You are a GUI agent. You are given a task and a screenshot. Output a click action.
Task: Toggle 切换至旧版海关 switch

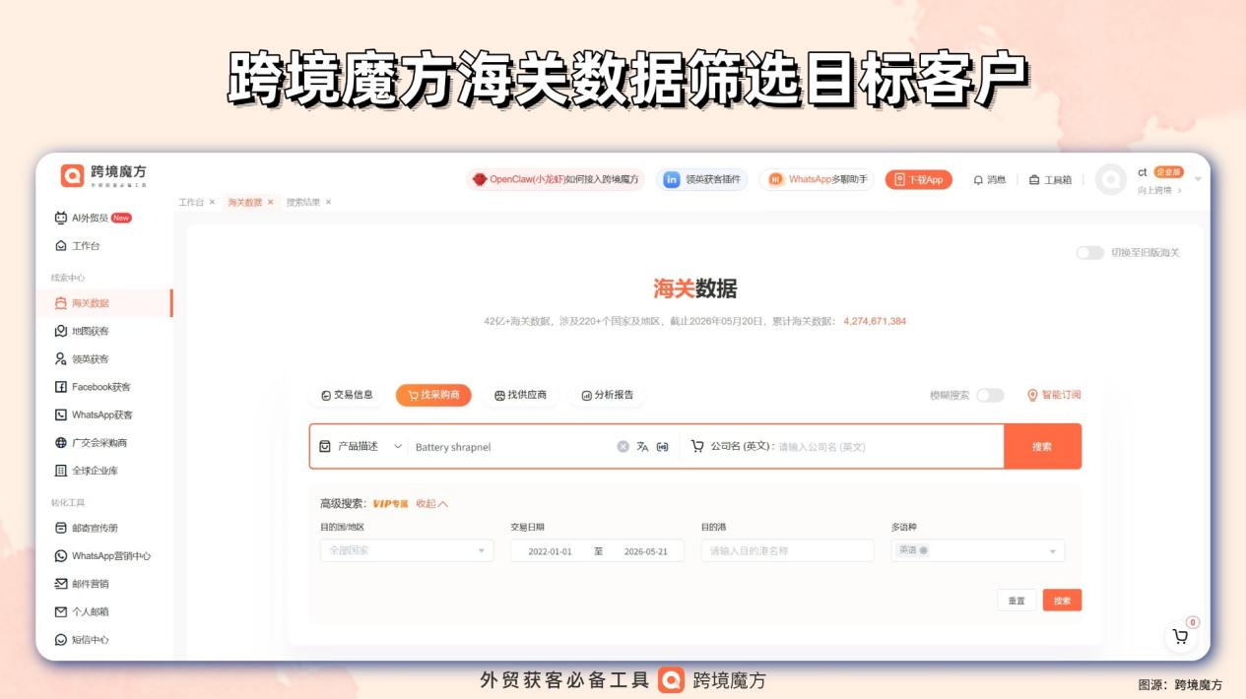click(x=1089, y=252)
